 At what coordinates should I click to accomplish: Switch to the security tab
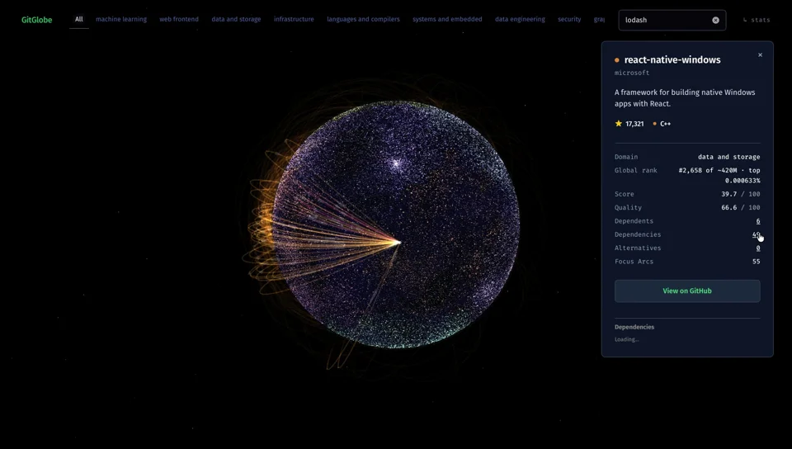click(x=569, y=19)
